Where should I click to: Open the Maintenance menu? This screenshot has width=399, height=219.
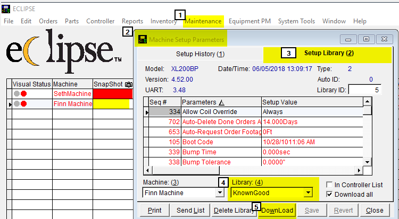tap(203, 21)
